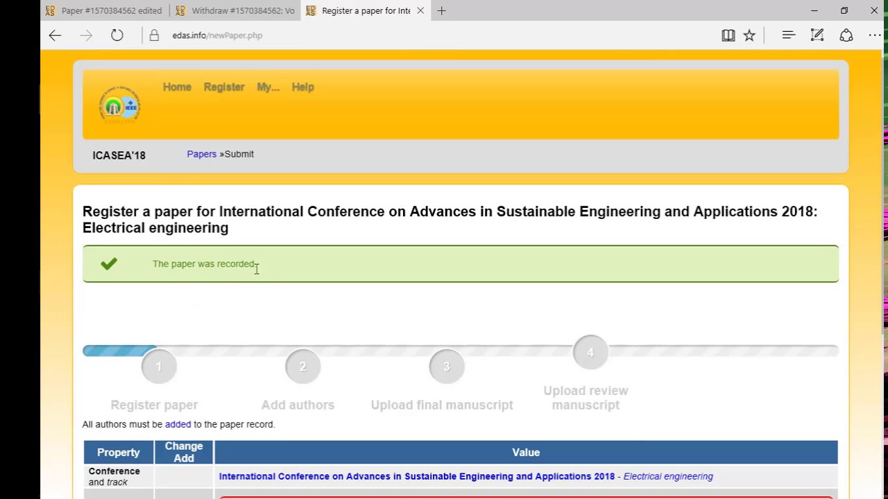
Task: Open the Home menu
Action: pos(177,87)
